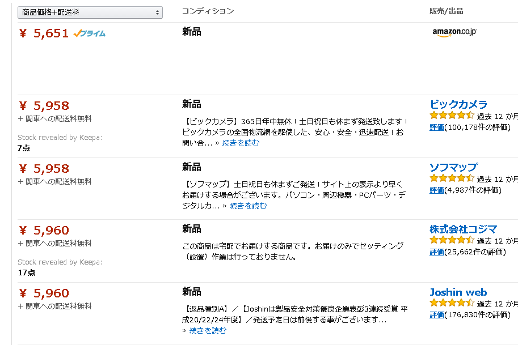This screenshot has width=518, height=345.
Task: Click (176,830件の評価) review count text
Action: (478, 315)
